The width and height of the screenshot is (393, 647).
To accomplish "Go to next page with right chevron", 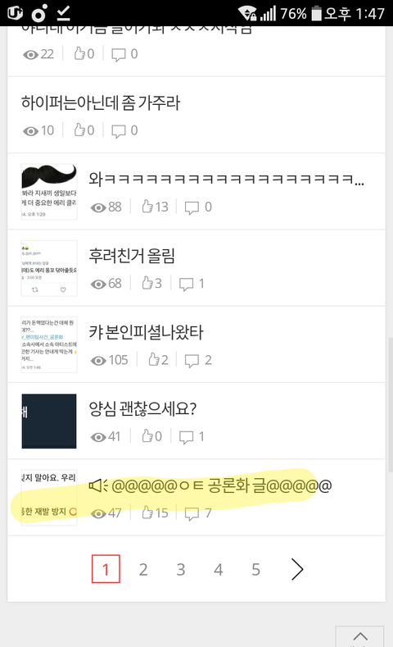I will tap(296, 569).
